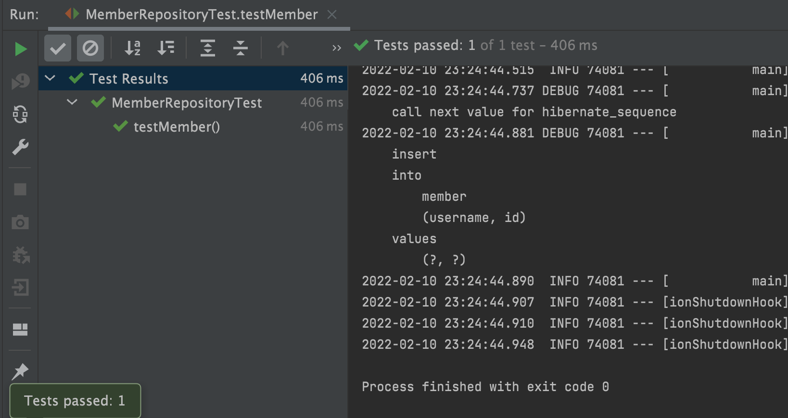Click the Stop process square icon
The image size is (788, 418).
click(x=20, y=189)
